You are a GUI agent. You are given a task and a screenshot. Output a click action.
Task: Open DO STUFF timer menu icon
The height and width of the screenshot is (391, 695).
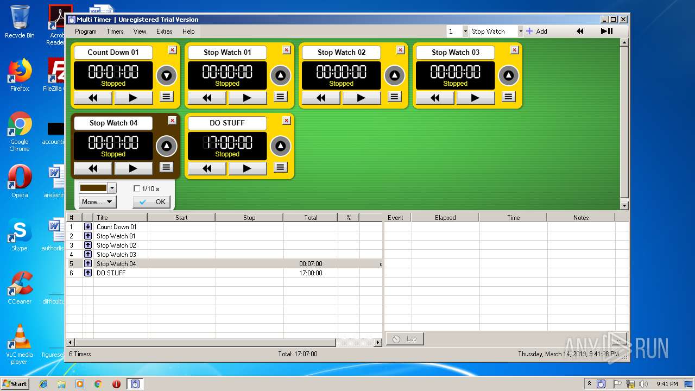click(281, 167)
